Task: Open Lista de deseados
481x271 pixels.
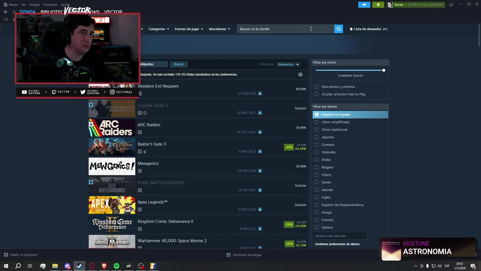Action: click(x=368, y=29)
